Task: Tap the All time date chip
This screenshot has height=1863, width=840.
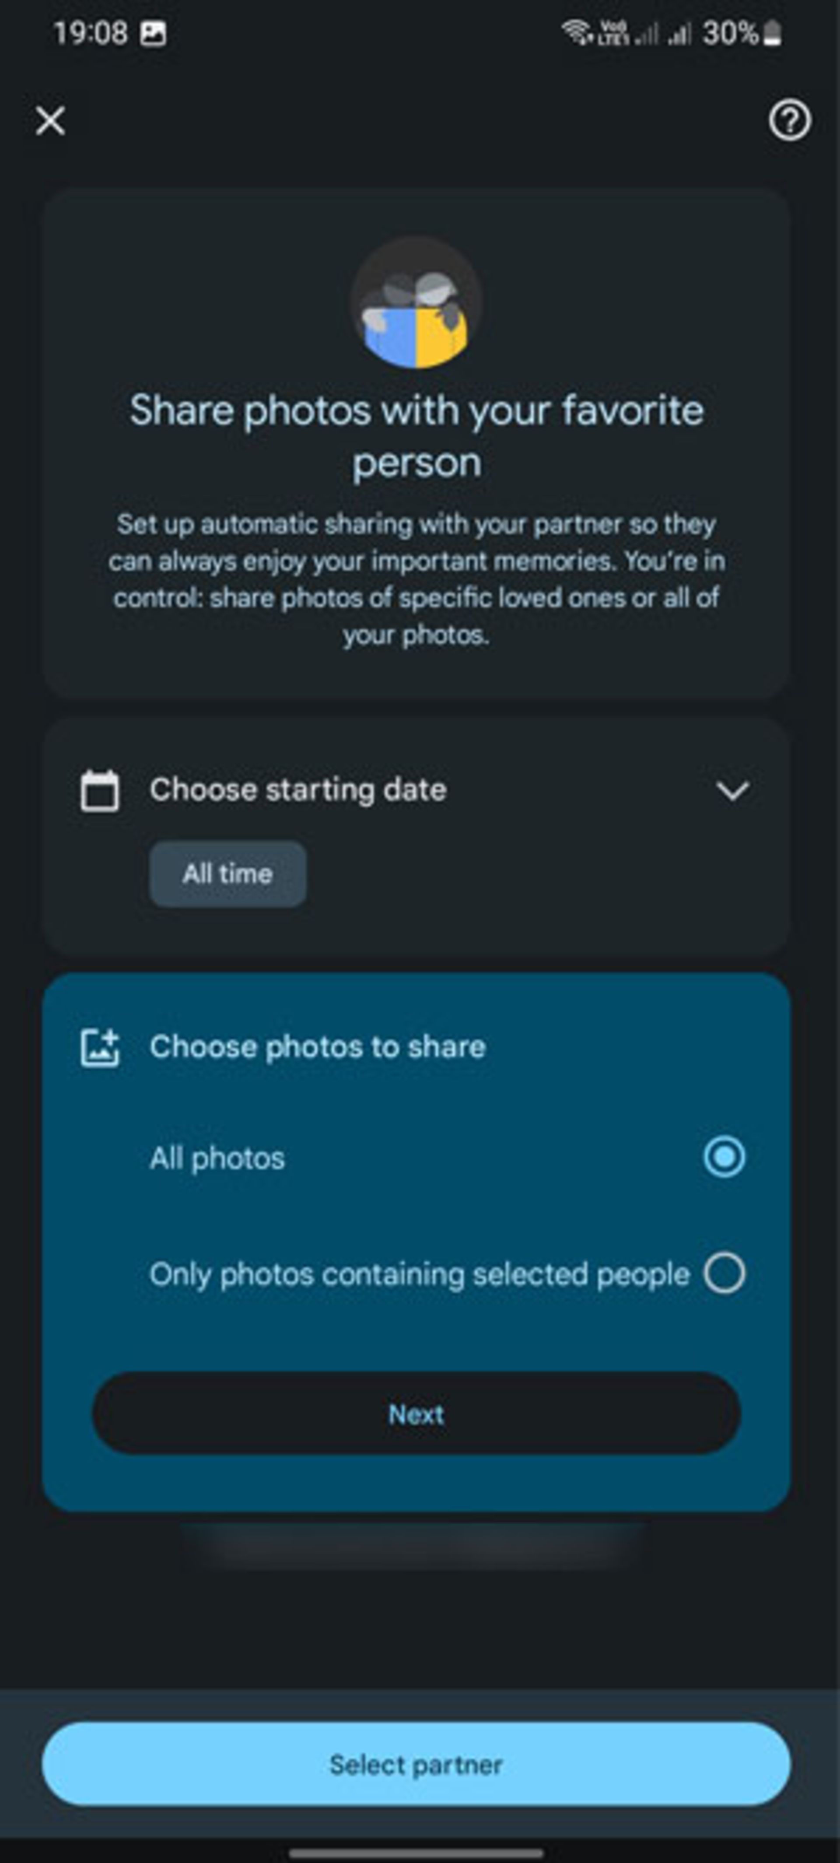Action: click(x=227, y=874)
